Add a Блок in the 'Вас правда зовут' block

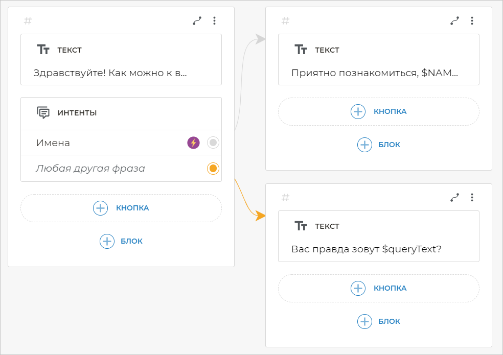pos(379,321)
